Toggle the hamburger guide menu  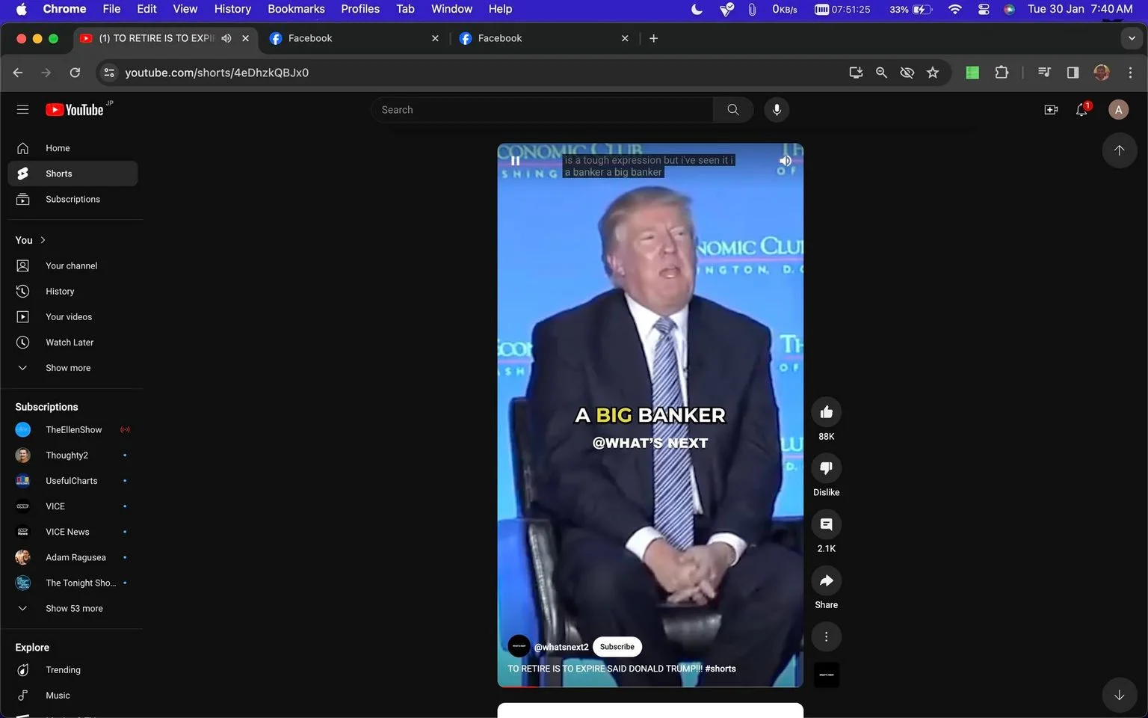point(22,110)
